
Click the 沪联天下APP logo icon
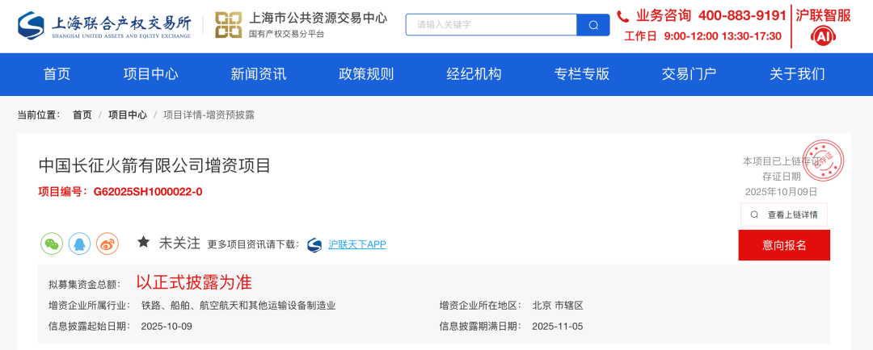pos(314,244)
